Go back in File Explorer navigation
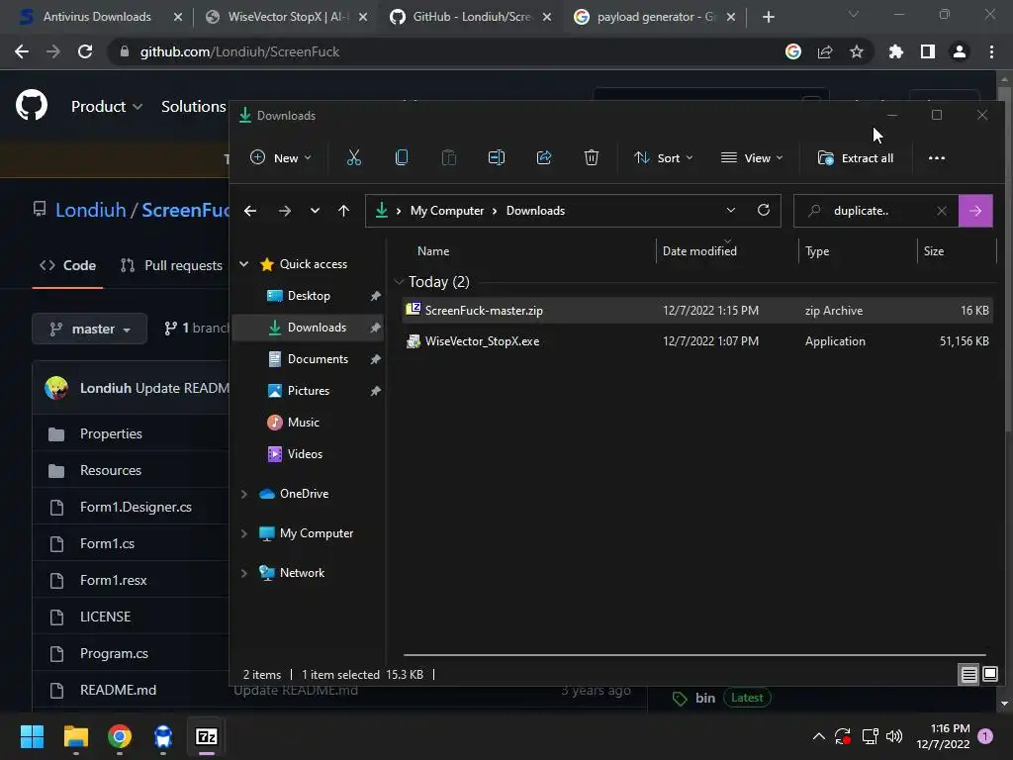Image resolution: width=1013 pixels, height=760 pixels. (250, 211)
